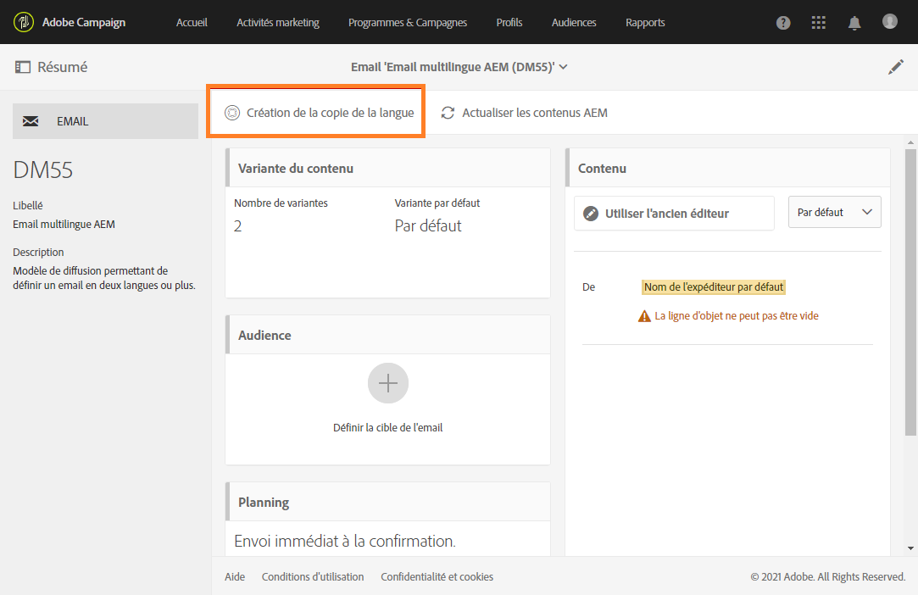The width and height of the screenshot is (918, 595).
Task: Open the Profils menu item
Action: pyautogui.click(x=509, y=22)
